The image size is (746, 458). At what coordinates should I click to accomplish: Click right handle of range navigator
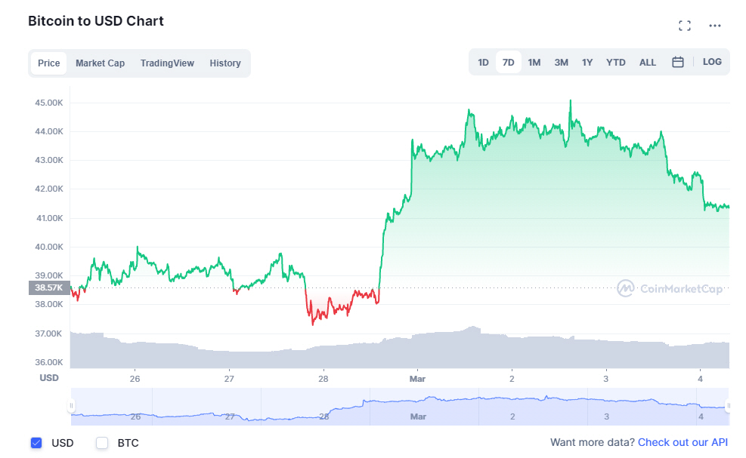(x=729, y=406)
